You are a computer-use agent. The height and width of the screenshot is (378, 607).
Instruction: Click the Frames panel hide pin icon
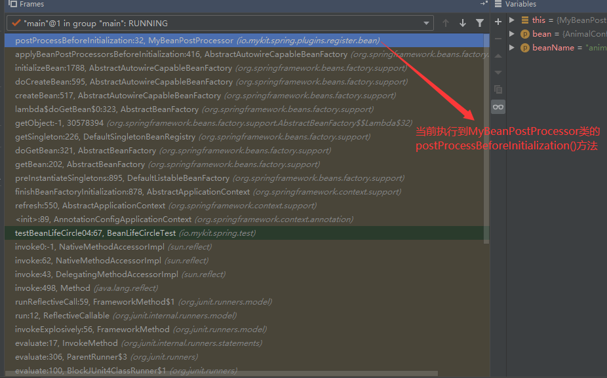484,4
